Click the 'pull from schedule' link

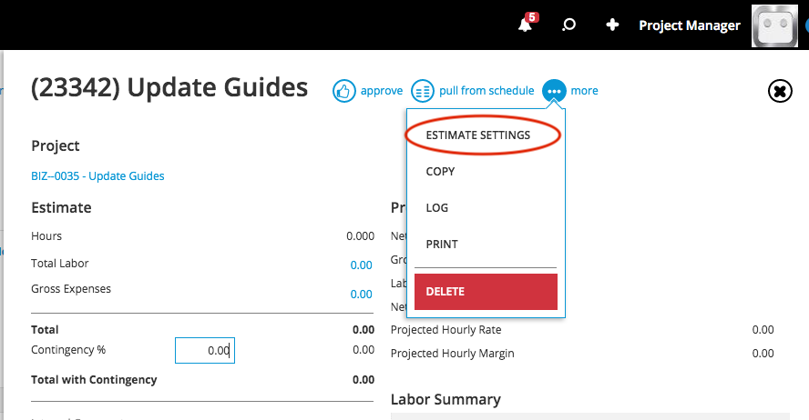(x=486, y=91)
